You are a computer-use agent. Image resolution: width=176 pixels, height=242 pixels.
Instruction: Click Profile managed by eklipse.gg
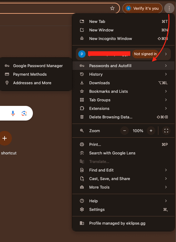(x=124, y=223)
